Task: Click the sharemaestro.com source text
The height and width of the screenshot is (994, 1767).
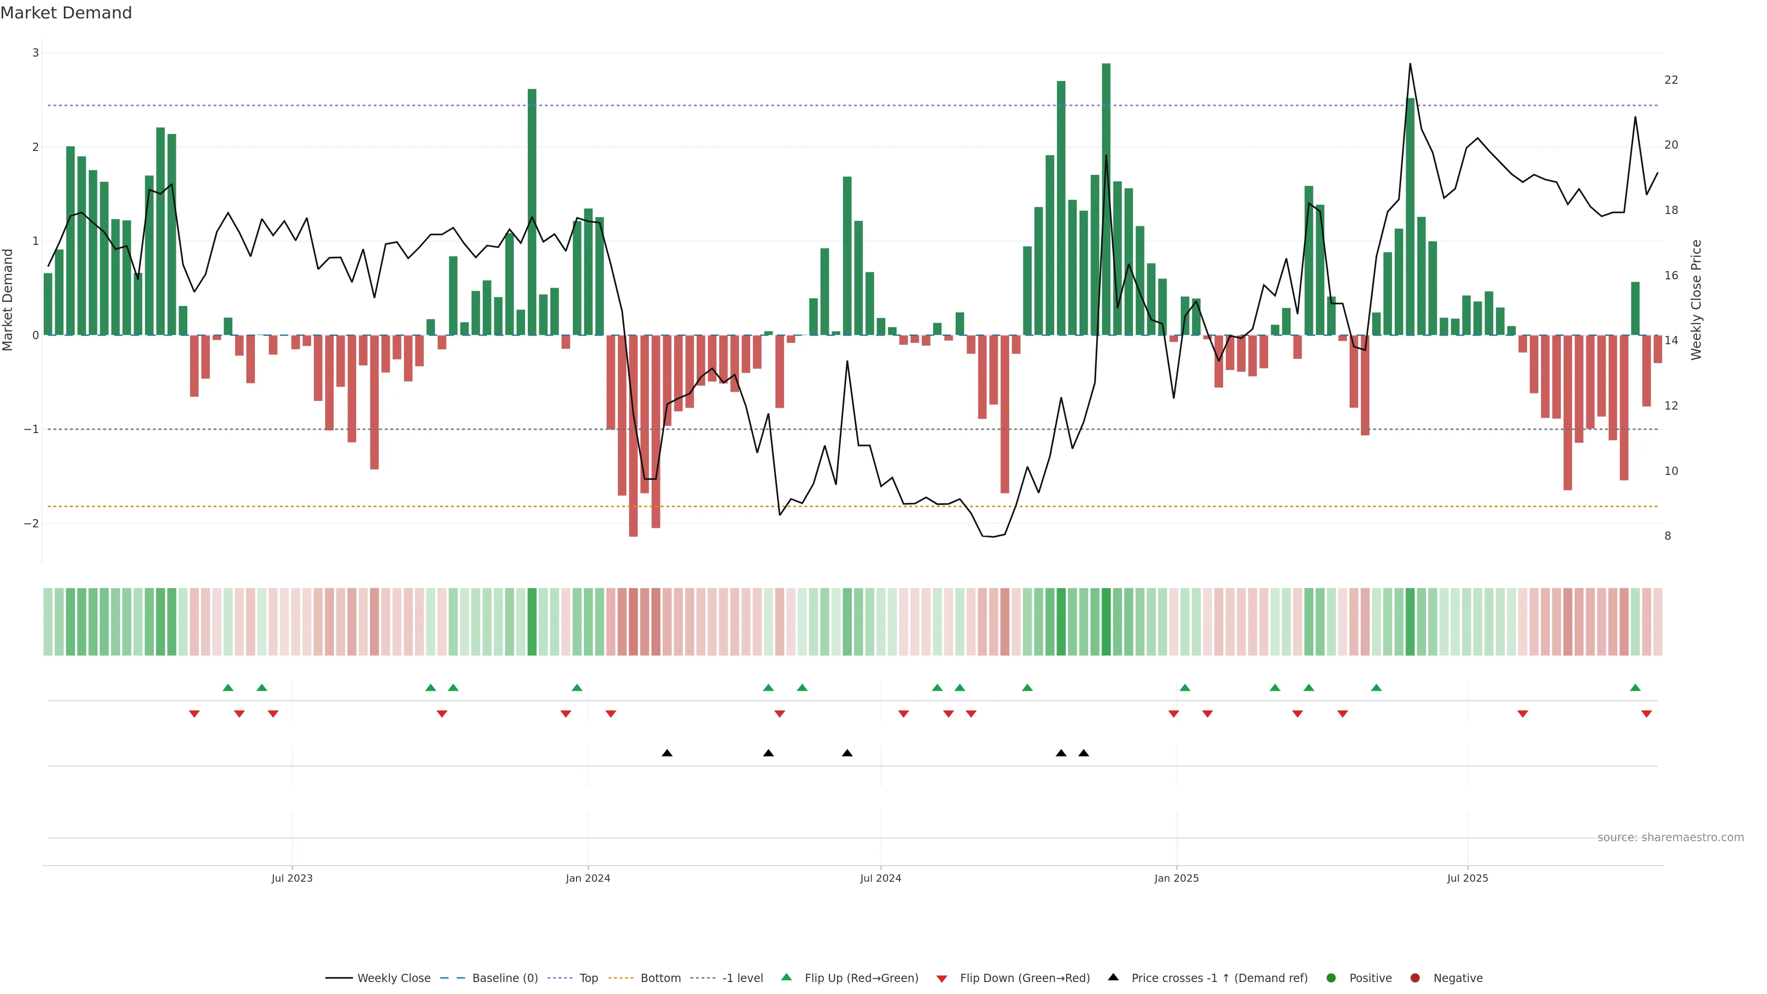Action: 1670,838
